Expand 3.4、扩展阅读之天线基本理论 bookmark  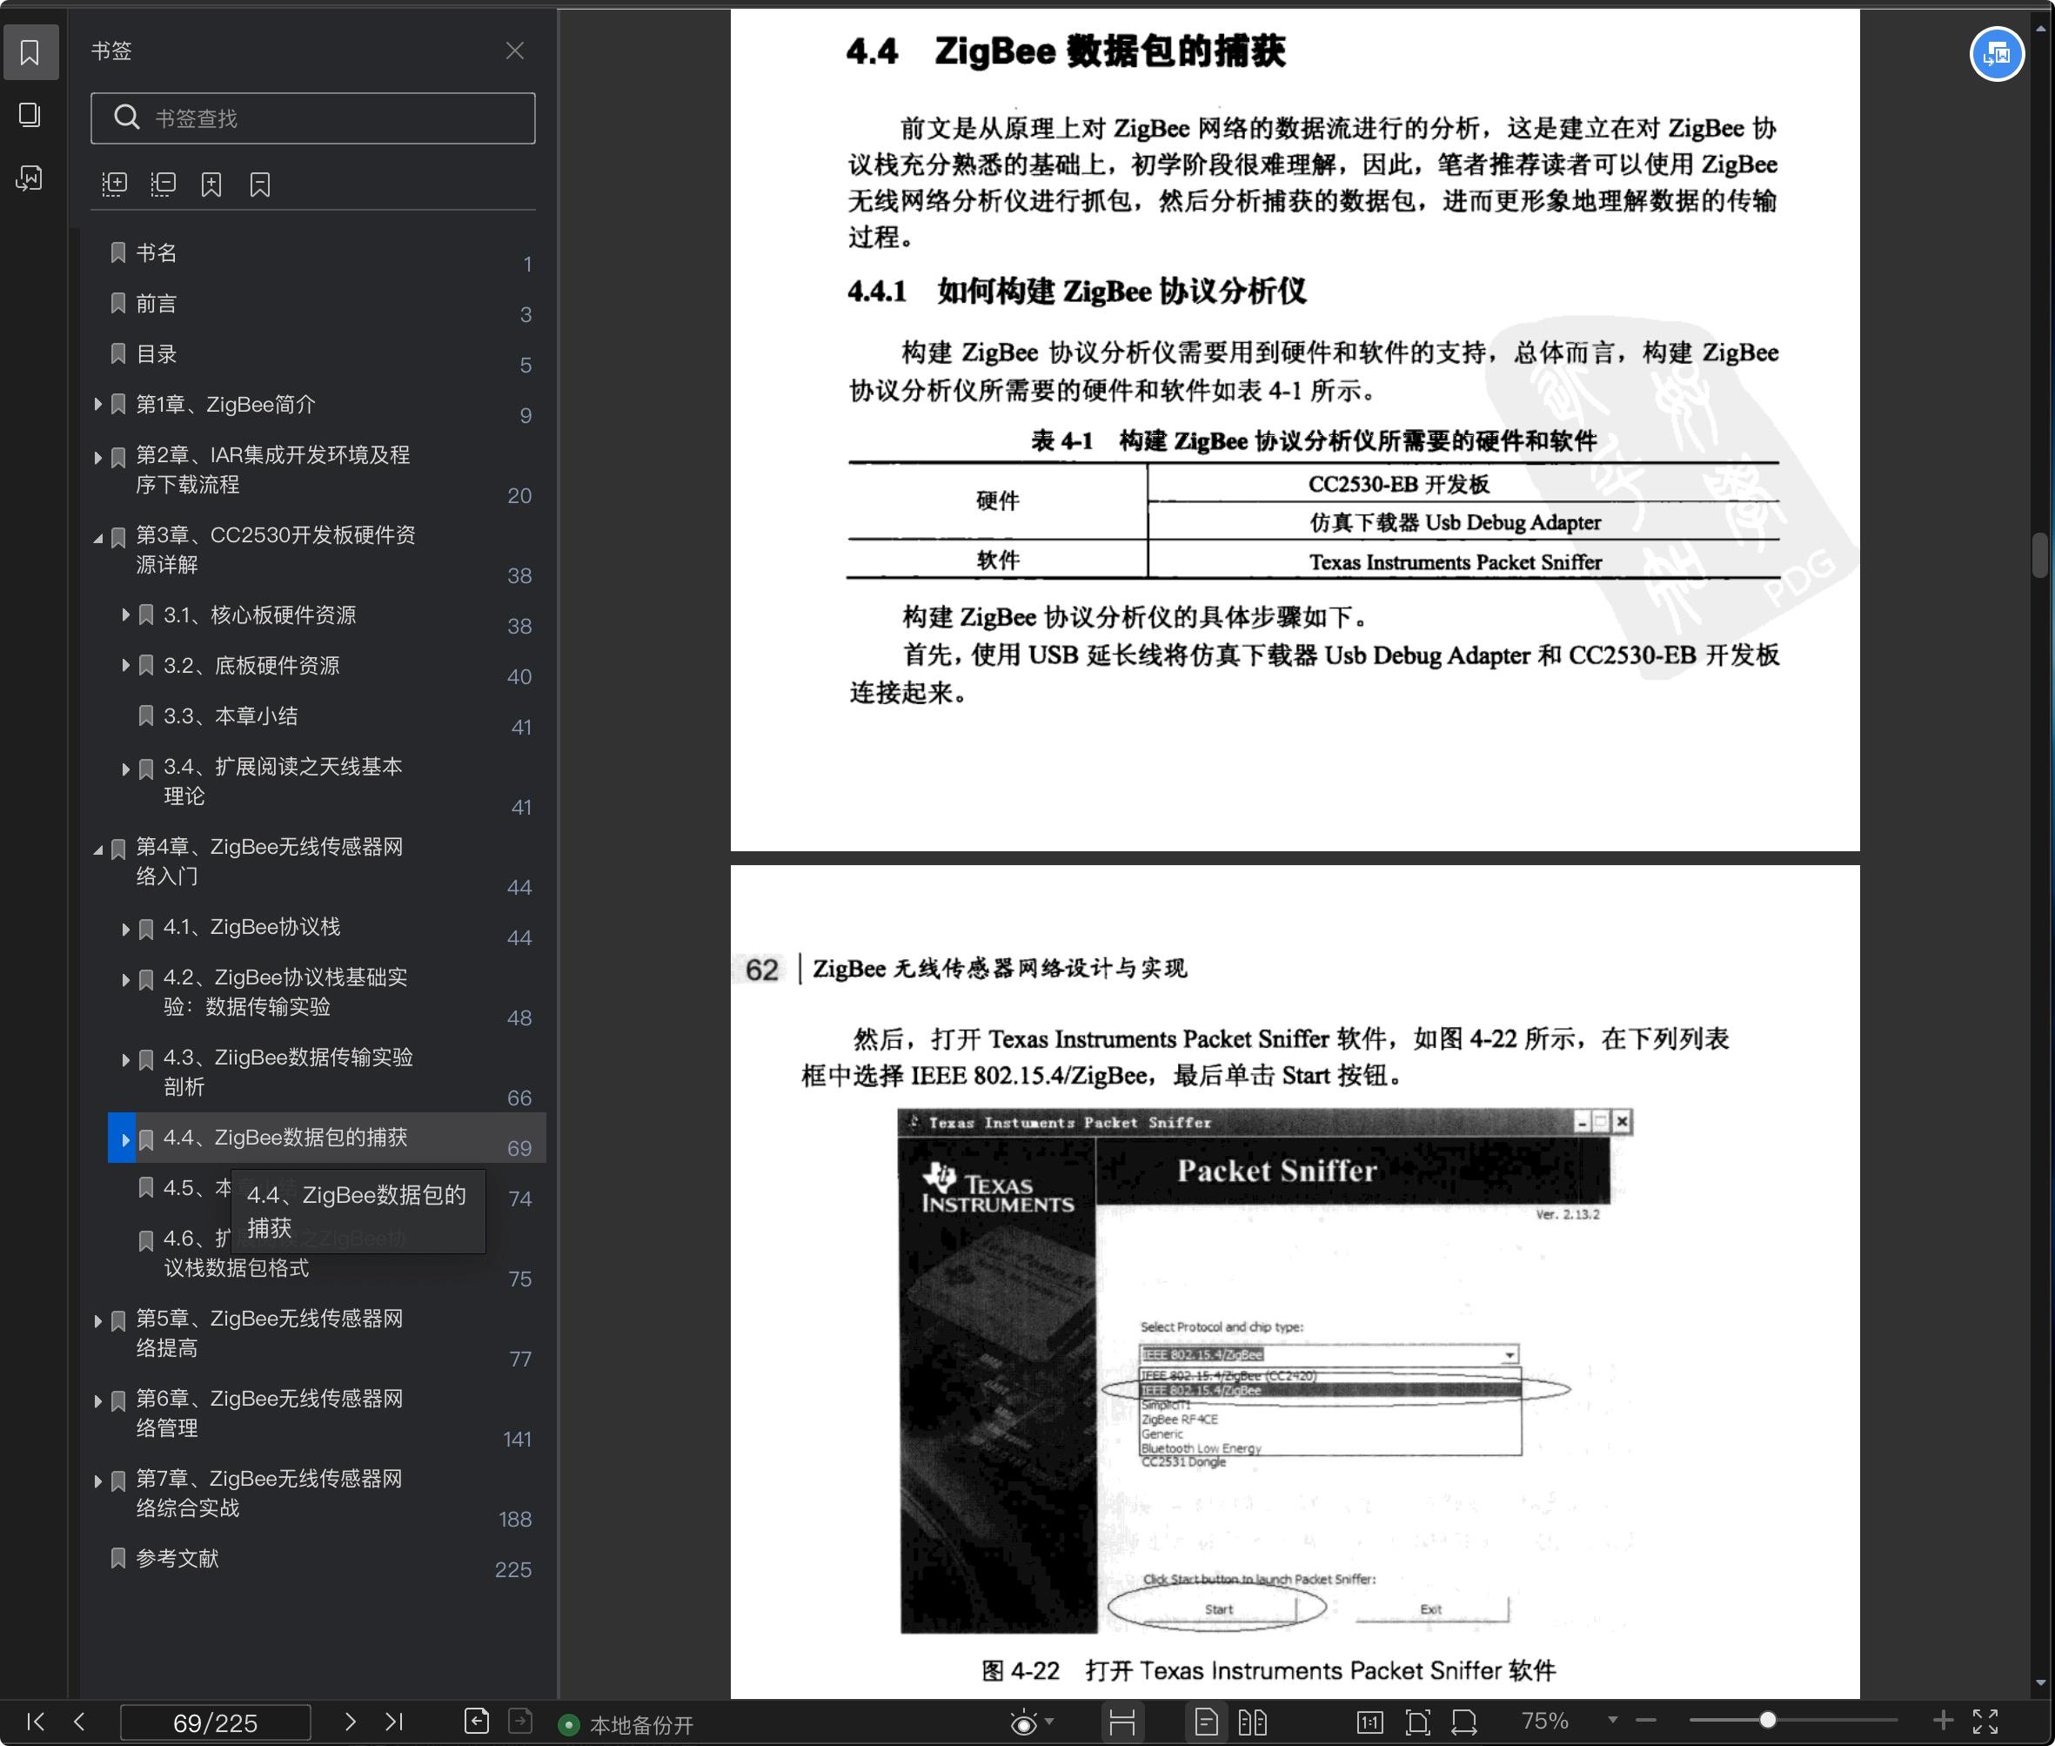tap(125, 769)
